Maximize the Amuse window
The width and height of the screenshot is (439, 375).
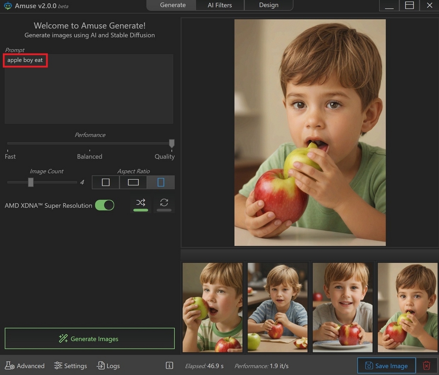(409, 5)
